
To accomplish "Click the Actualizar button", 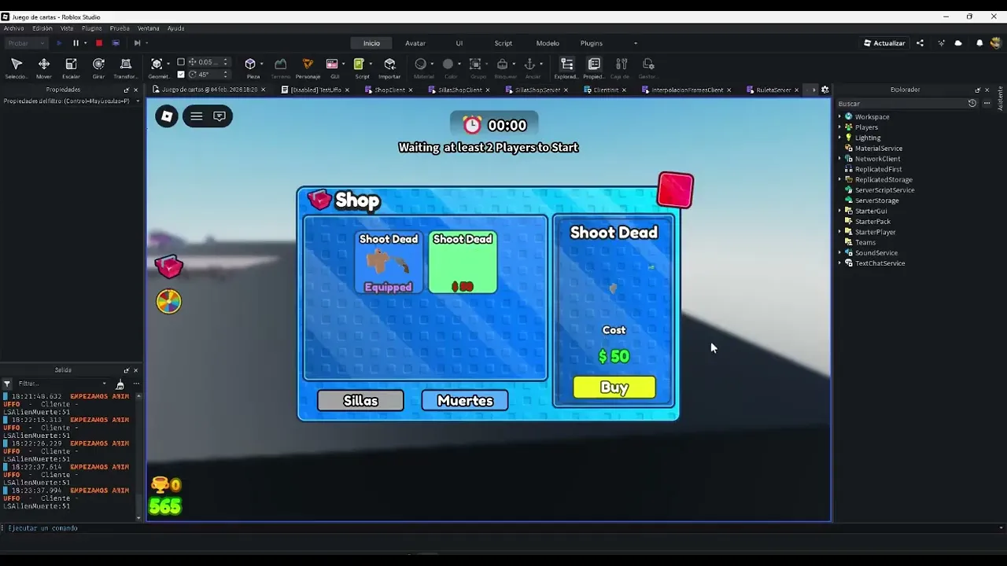I will pyautogui.click(x=885, y=43).
